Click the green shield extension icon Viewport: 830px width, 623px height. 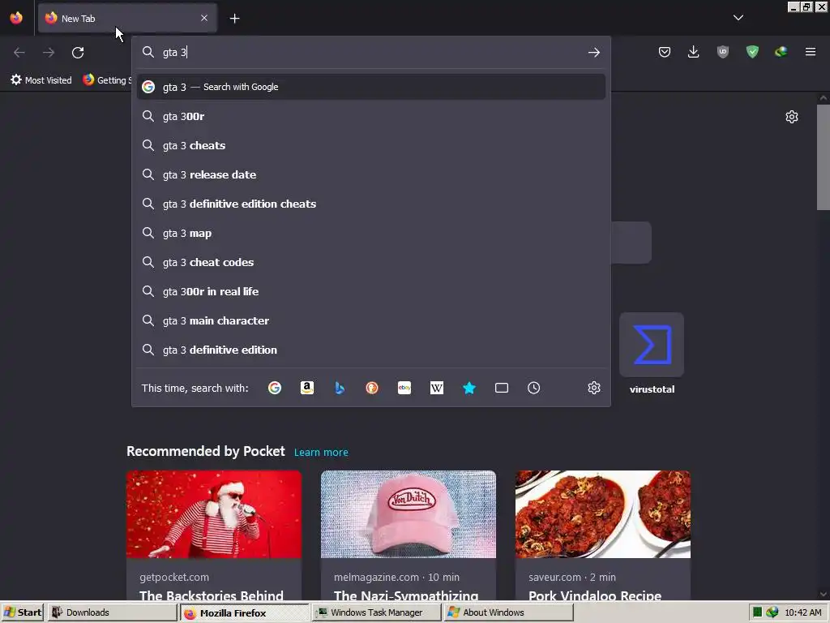[752, 52]
